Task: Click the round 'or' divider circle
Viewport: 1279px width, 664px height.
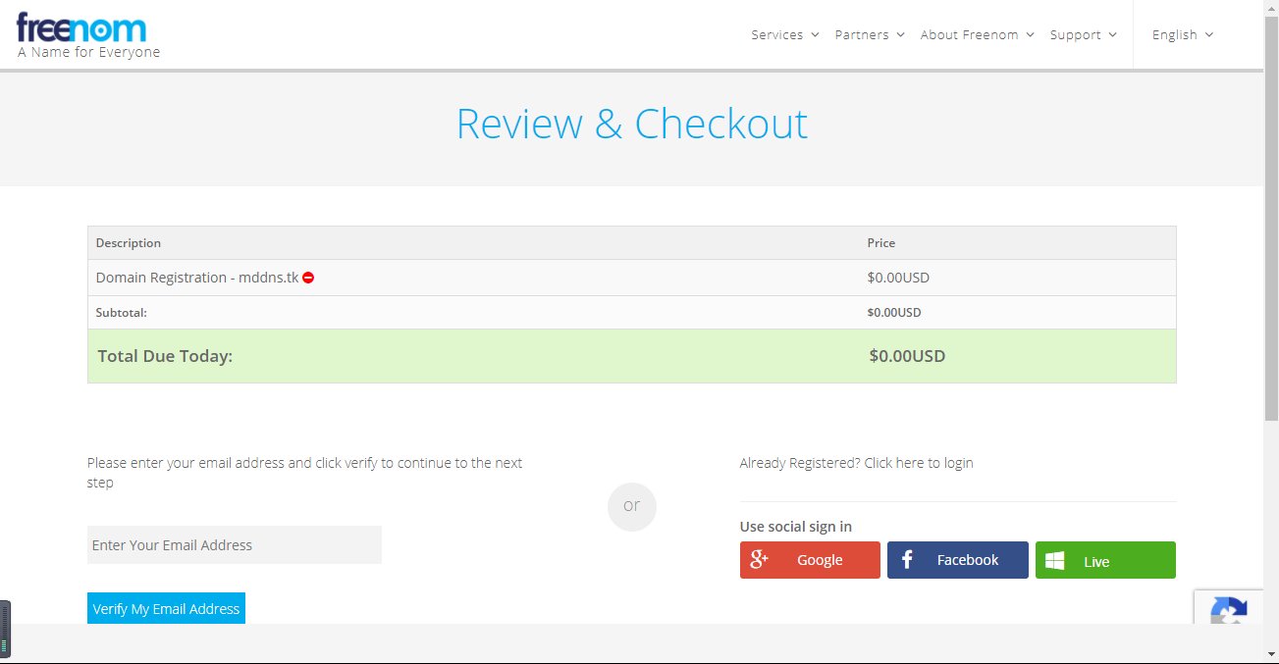Action: (631, 506)
